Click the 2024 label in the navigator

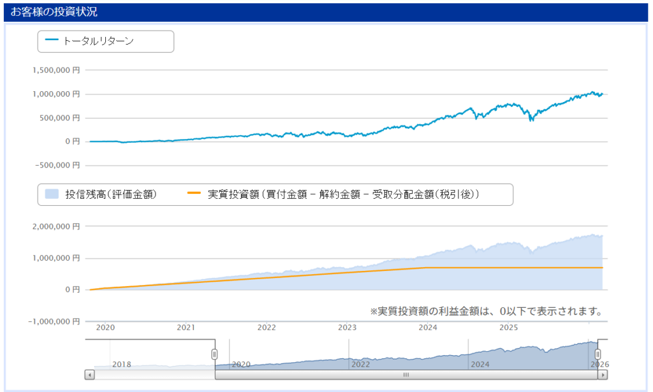(480, 364)
